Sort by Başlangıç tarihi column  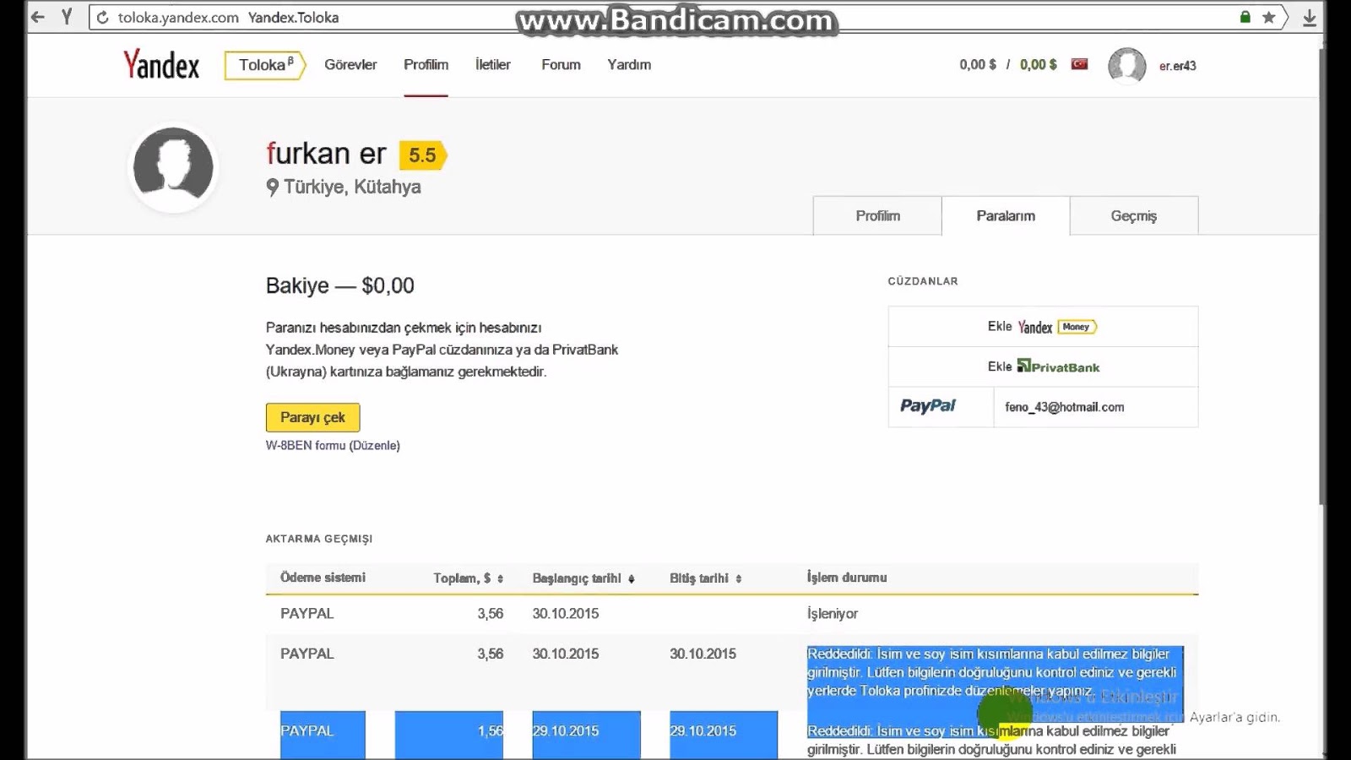pyautogui.click(x=583, y=578)
